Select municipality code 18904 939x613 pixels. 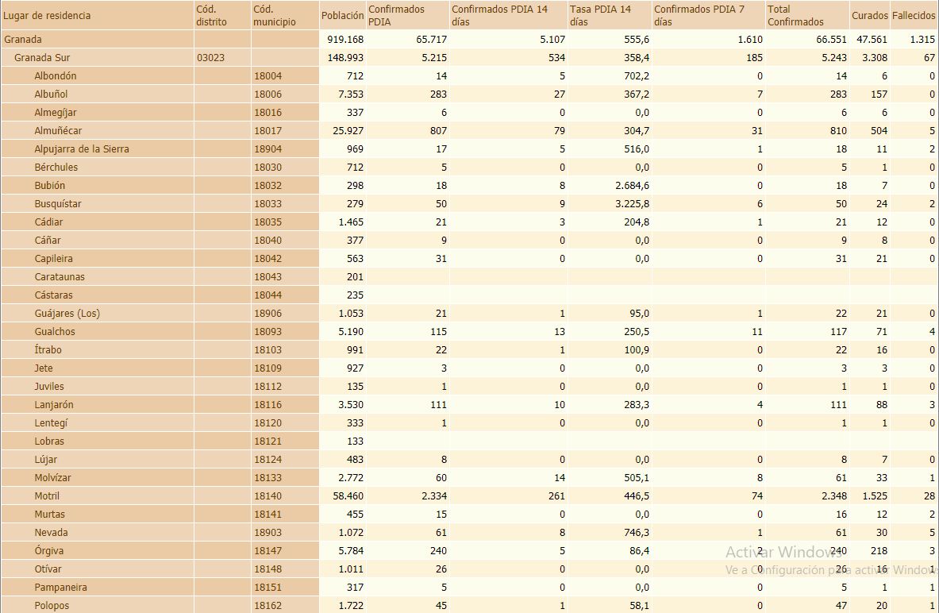coord(267,149)
